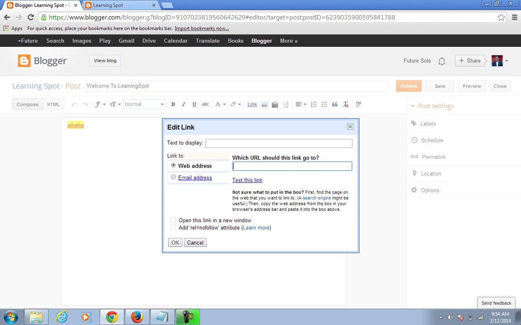Viewport: 521px width, 325px height.
Task: Toggle underline formatting
Action: [x=194, y=104]
